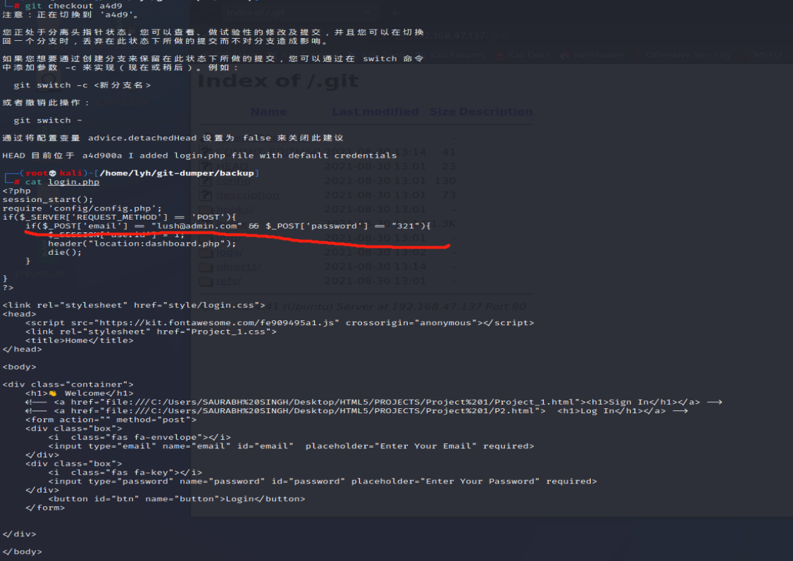Click the Login button markup line
Viewport: 793px width, 561px height.
coord(177,498)
